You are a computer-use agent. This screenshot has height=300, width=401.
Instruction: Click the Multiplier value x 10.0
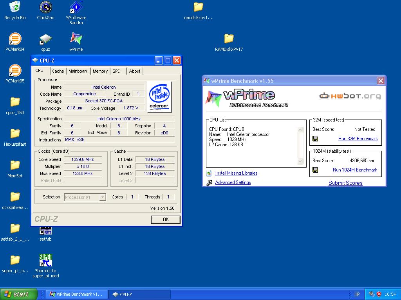click(x=83, y=166)
